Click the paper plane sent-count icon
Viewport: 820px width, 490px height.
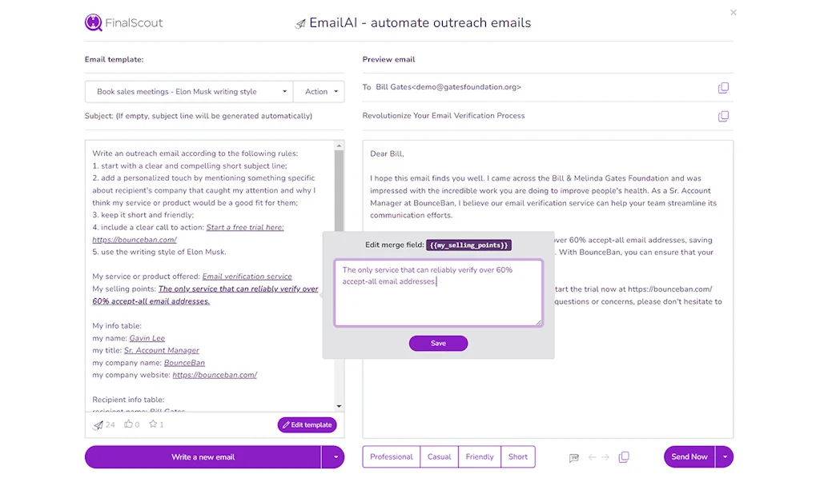coord(98,425)
